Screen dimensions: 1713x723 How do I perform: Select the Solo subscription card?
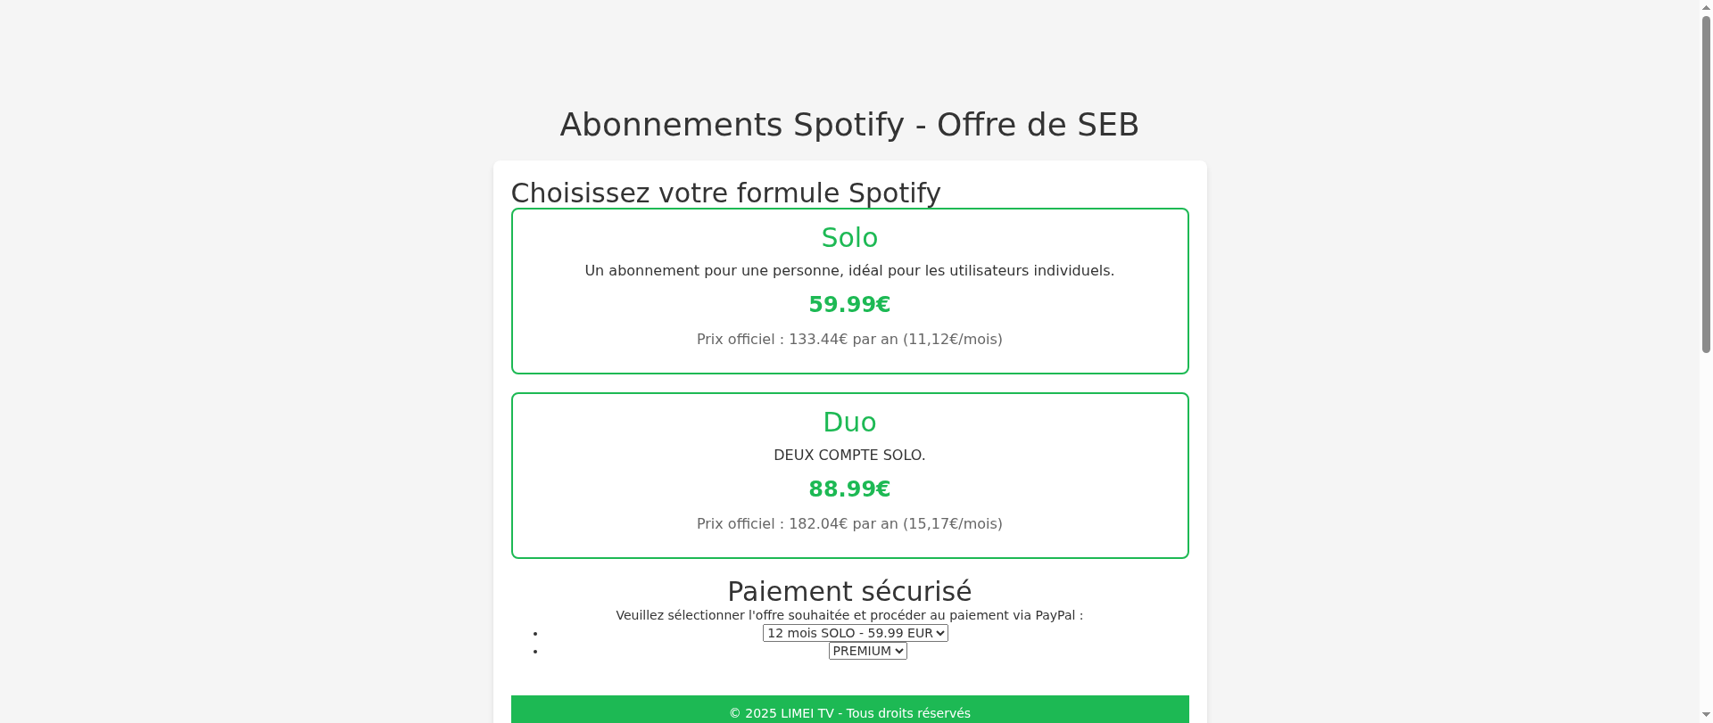click(849, 291)
